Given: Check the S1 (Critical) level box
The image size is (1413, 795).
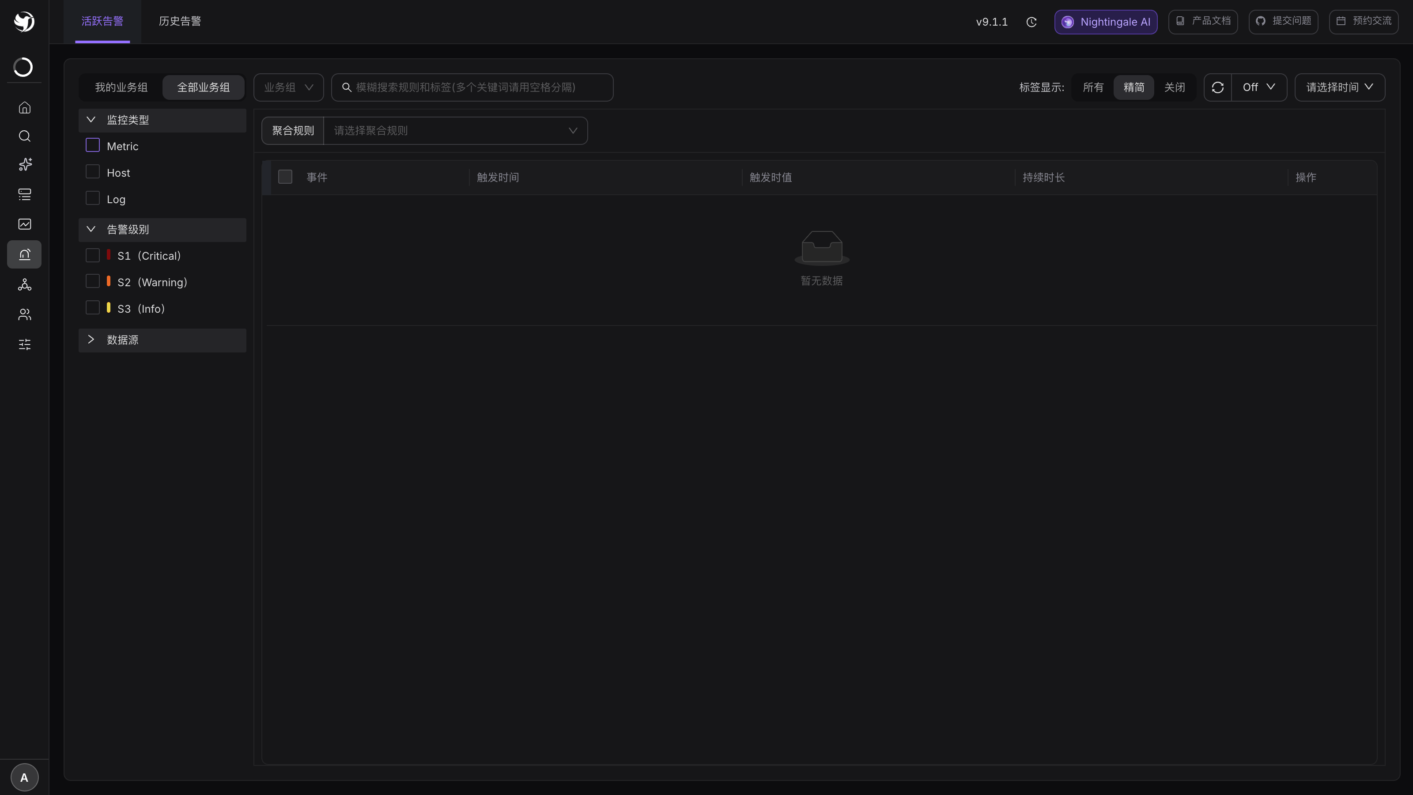Looking at the screenshot, I should click(93, 255).
